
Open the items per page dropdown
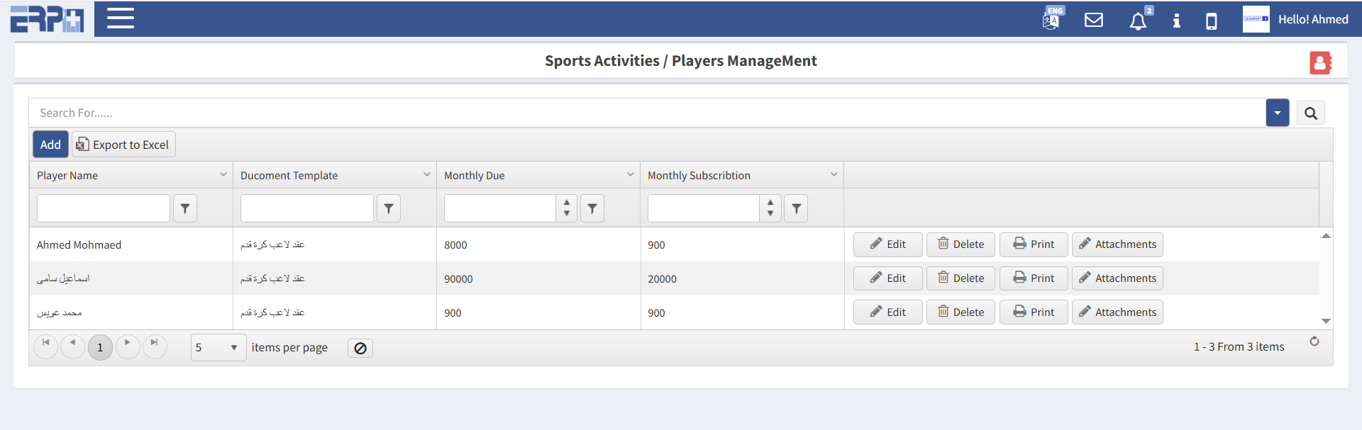(x=218, y=347)
